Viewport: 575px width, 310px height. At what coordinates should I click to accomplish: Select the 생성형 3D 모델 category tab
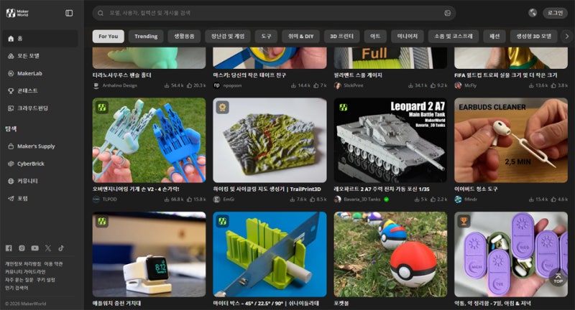click(x=533, y=36)
